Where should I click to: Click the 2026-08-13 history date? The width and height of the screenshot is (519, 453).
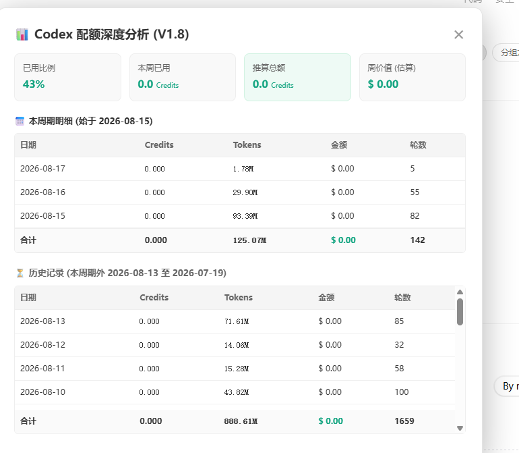tap(42, 321)
